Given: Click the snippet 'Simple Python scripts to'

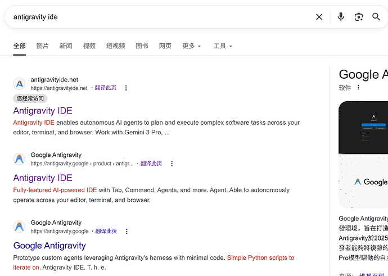Looking at the screenshot, I should tap(260, 257).
